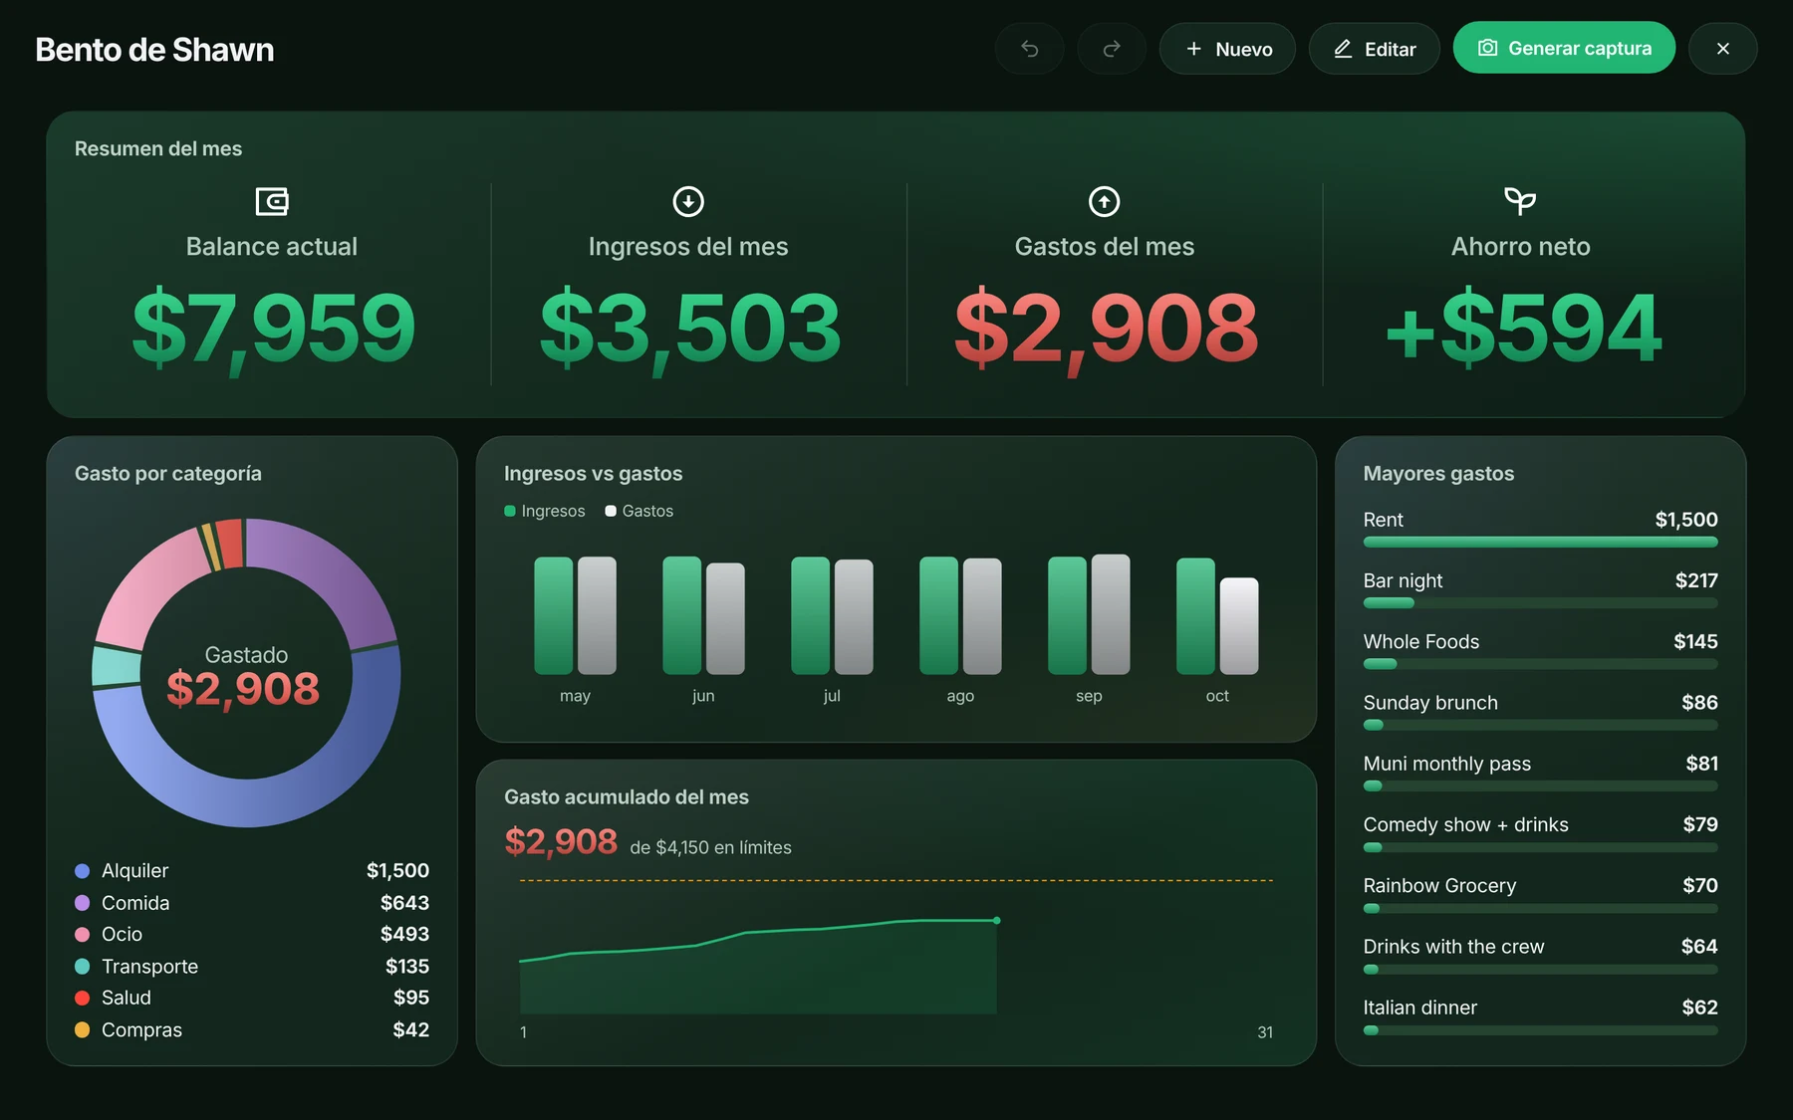The height and width of the screenshot is (1120, 1793).
Task: Click the download-arrow icon above Ingresos del mes
Action: pos(688,202)
